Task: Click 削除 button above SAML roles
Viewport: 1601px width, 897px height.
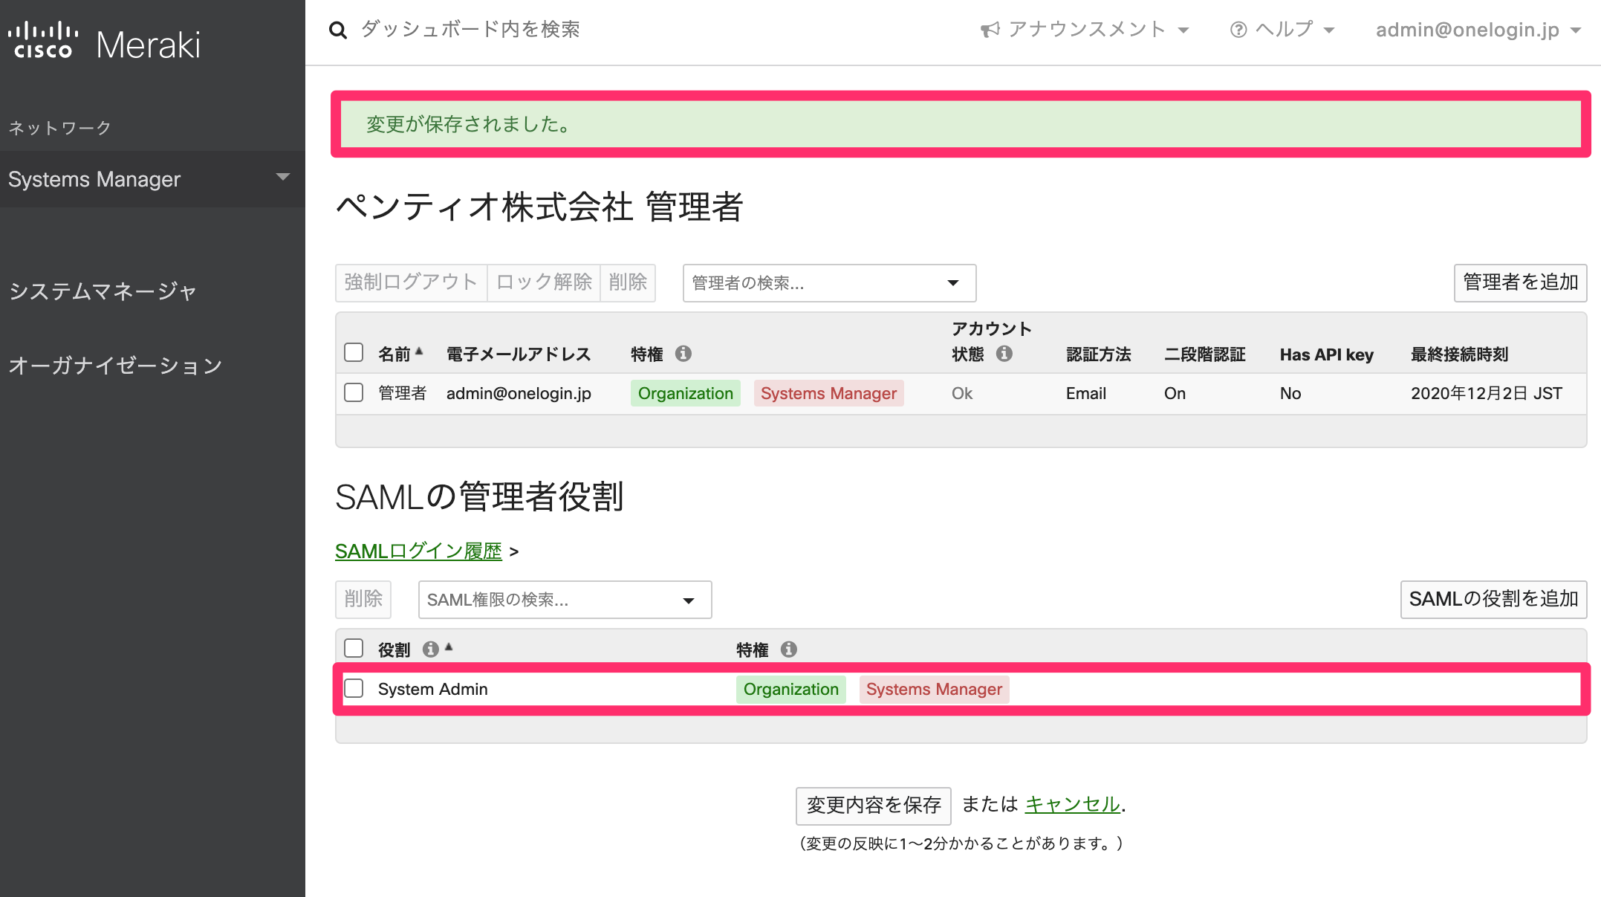Action: coord(363,599)
